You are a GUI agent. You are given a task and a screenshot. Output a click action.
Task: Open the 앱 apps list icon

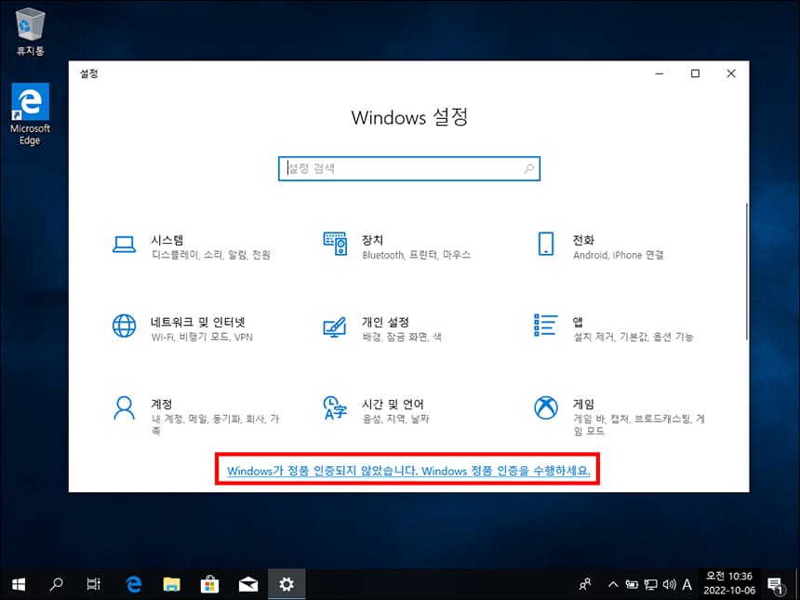[545, 325]
